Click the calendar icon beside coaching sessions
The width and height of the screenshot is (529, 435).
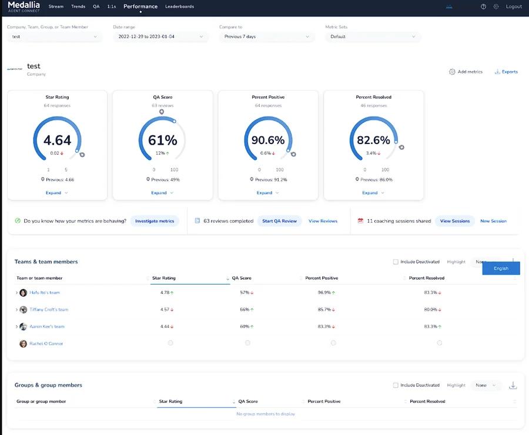coord(360,221)
